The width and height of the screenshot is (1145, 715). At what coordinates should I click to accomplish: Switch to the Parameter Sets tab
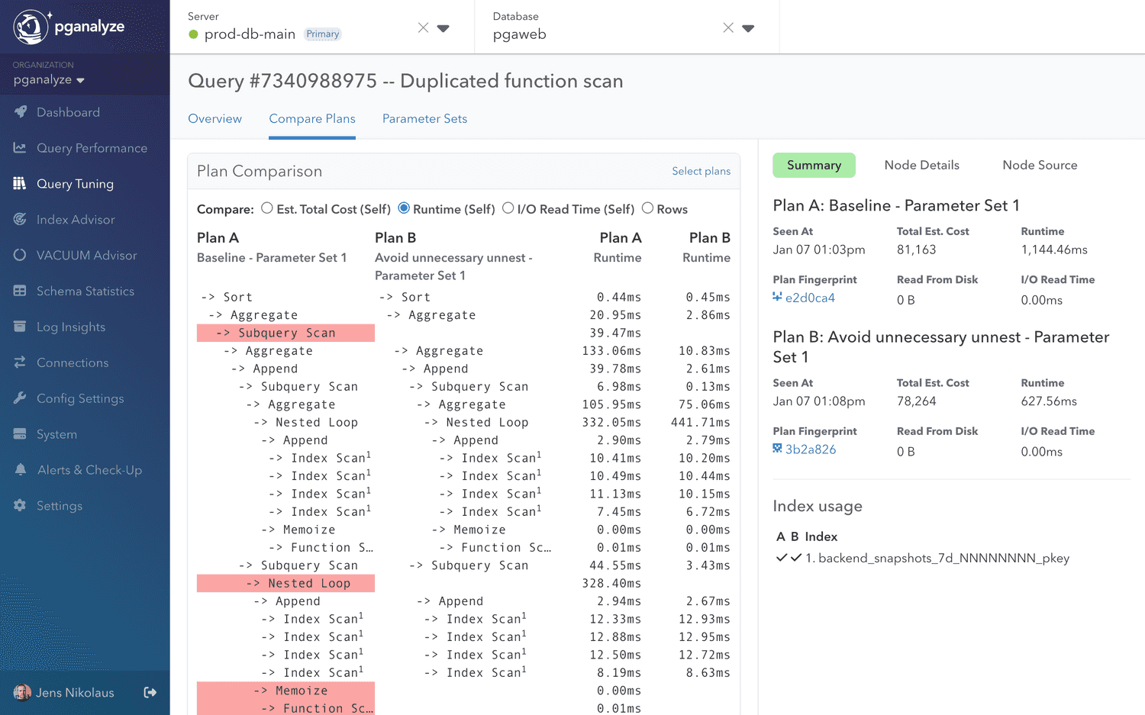(x=424, y=119)
